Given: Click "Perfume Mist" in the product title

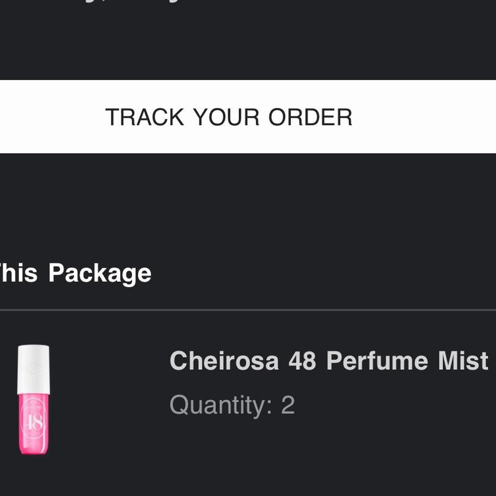Looking at the screenshot, I should pyautogui.click(x=407, y=361).
